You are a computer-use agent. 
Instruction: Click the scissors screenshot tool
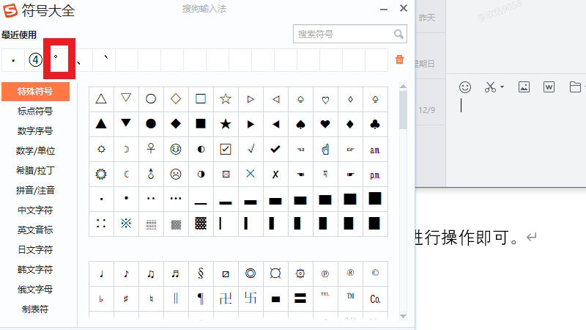click(490, 87)
